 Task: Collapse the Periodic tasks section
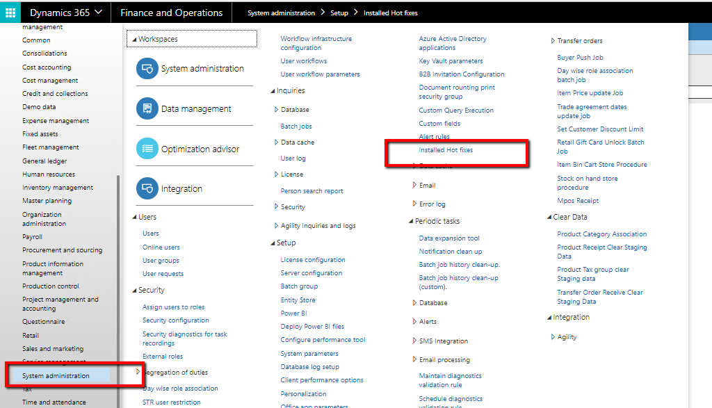410,222
